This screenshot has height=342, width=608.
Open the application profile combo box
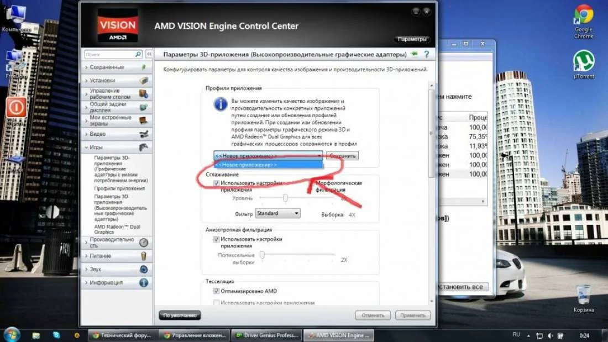tap(268, 156)
